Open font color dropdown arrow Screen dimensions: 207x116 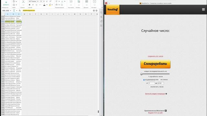(47, 5)
